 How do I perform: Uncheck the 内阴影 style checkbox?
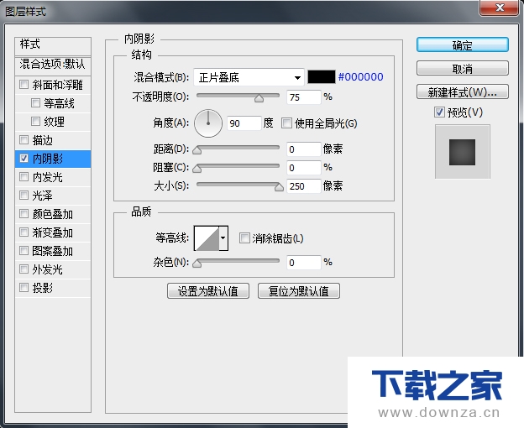pos(24,159)
